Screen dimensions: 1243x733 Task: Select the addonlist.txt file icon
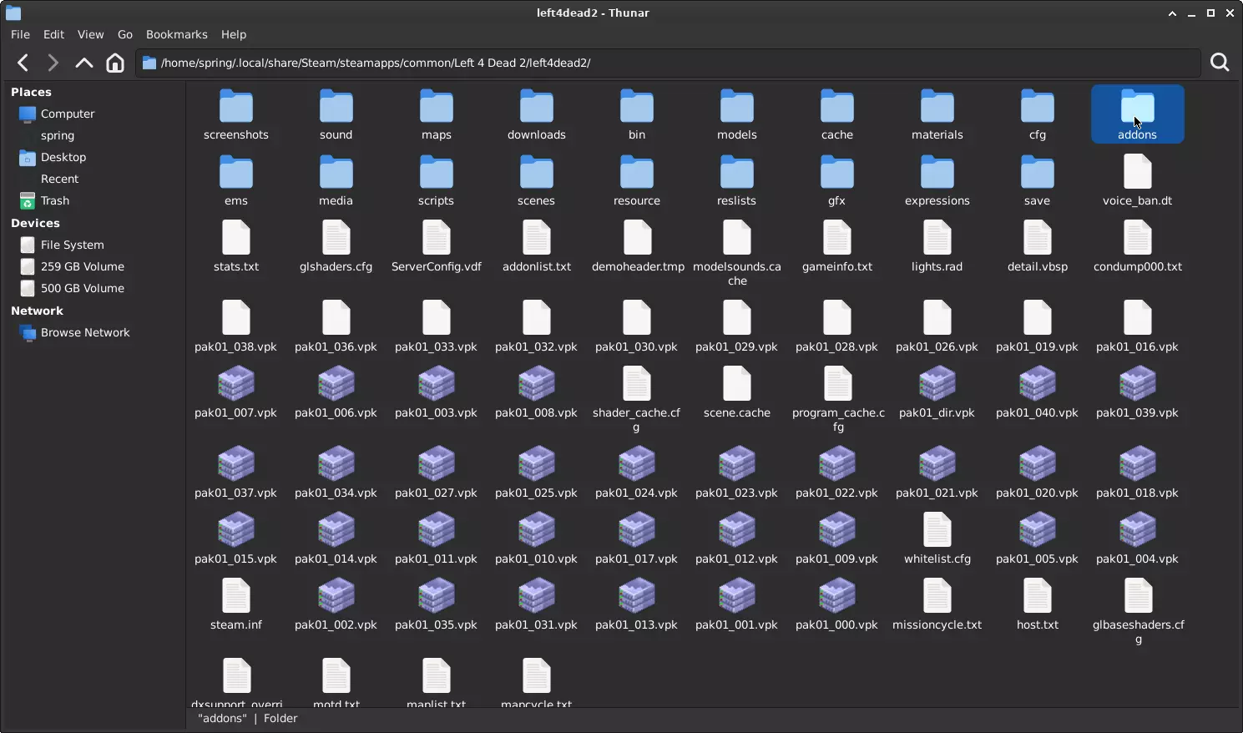point(536,240)
